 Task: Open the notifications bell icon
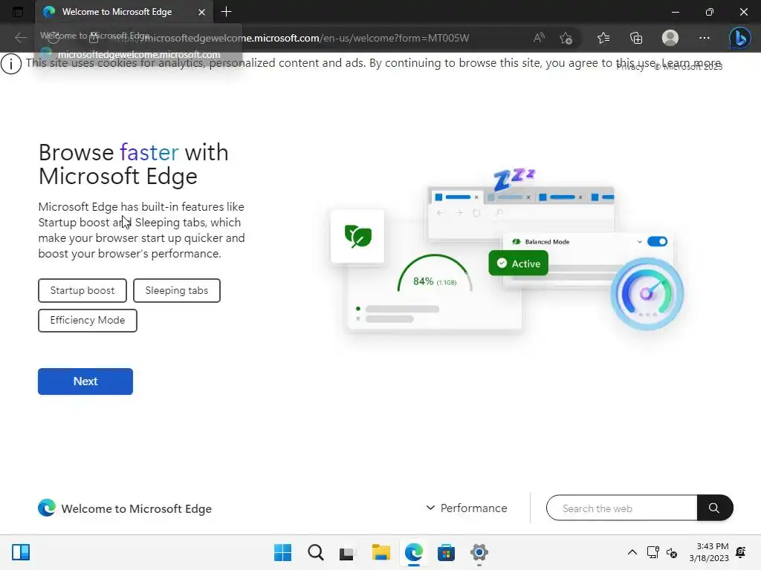[x=741, y=552]
